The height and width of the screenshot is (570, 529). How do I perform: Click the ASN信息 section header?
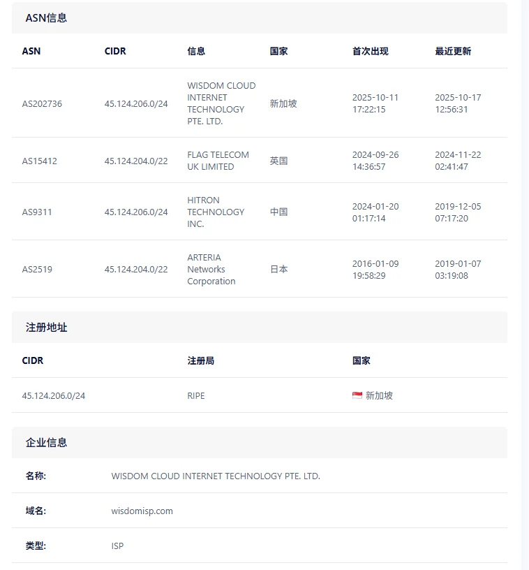(x=47, y=18)
